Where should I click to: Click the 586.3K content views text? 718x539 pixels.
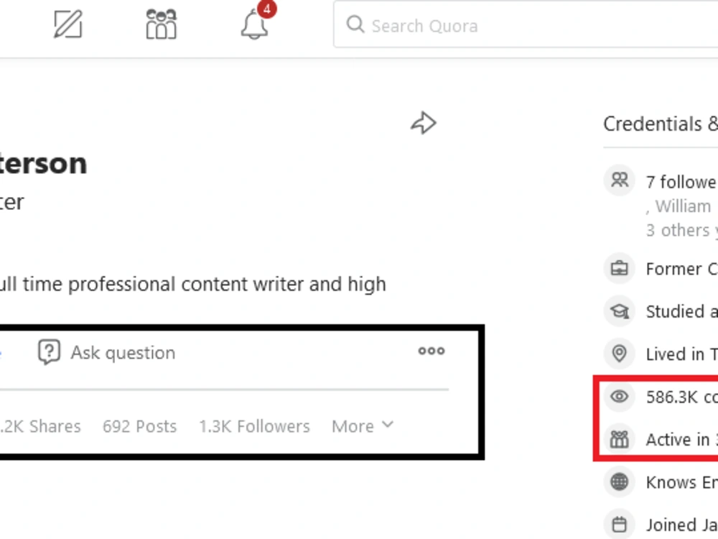pyautogui.click(x=682, y=397)
